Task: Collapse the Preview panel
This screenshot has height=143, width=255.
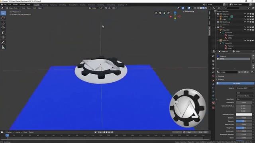Action: coord(220,76)
